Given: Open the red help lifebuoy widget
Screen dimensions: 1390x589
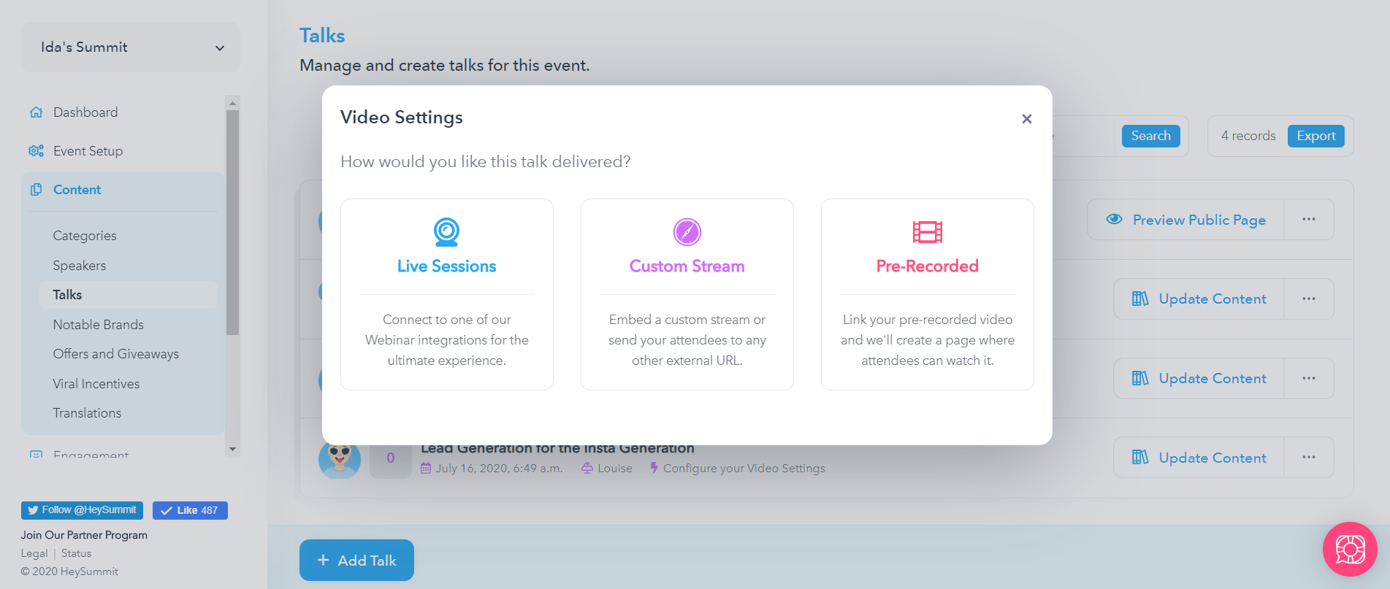Looking at the screenshot, I should click(1350, 549).
